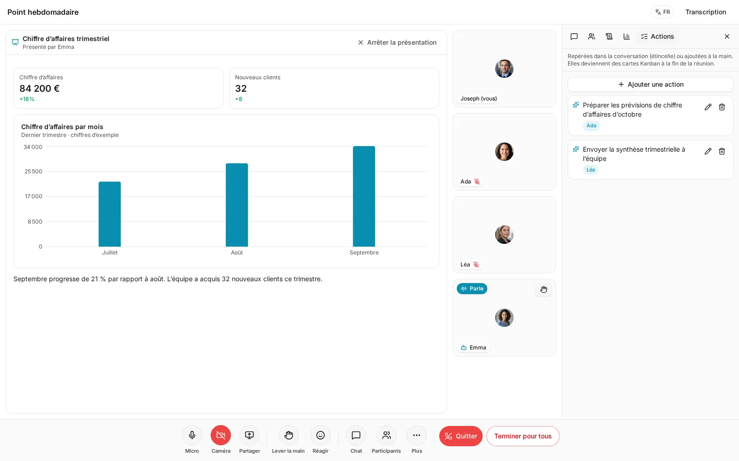This screenshot has height=461, width=739.
Task: Click the 84 200 € revenue value
Action: coord(40,89)
